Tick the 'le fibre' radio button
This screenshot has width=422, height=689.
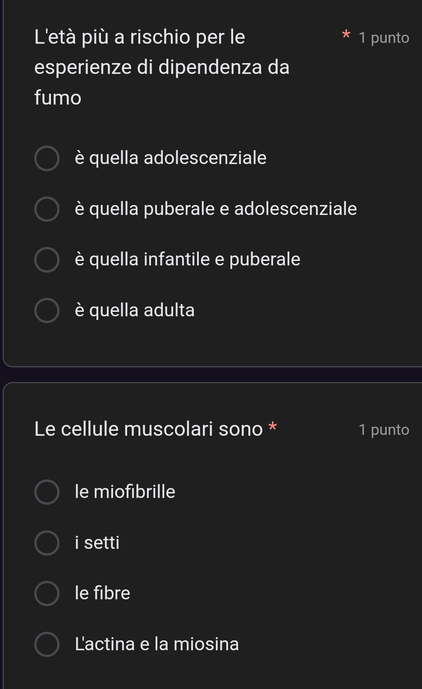[47, 593]
